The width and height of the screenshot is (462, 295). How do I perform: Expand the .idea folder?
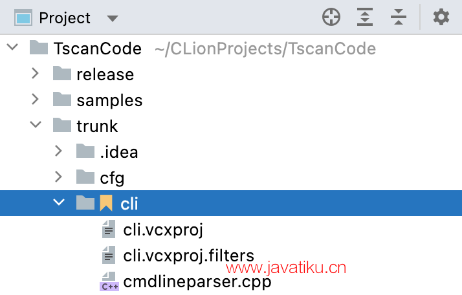coord(59,152)
